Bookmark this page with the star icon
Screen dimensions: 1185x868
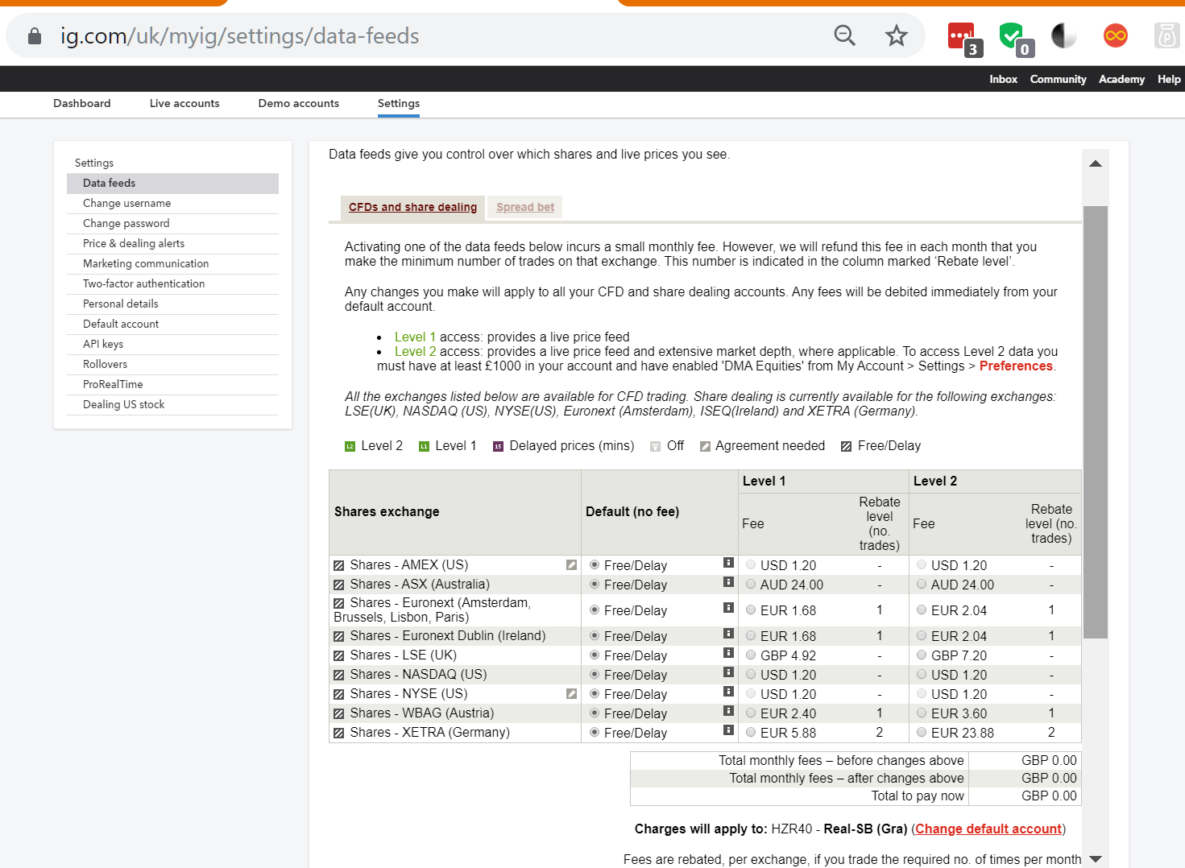coord(896,35)
